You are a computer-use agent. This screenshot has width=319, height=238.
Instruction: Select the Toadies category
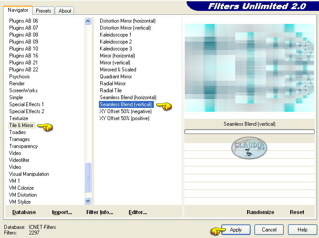[17, 132]
